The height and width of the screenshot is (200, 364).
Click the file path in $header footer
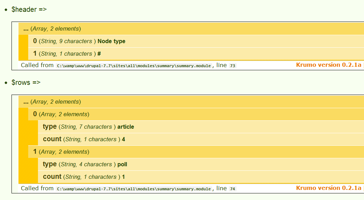coord(134,66)
